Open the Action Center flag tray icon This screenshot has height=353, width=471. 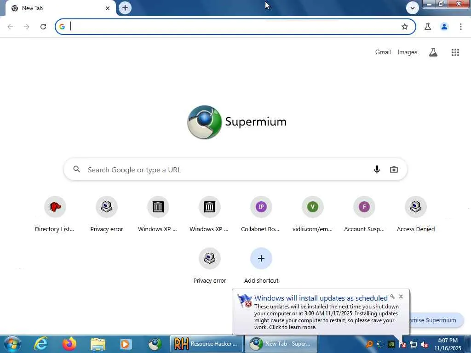(402, 344)
